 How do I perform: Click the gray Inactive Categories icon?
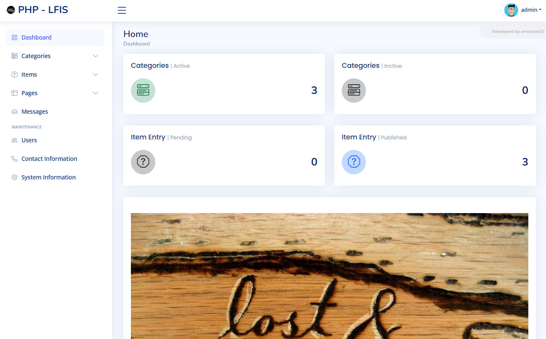coord(354,91)
